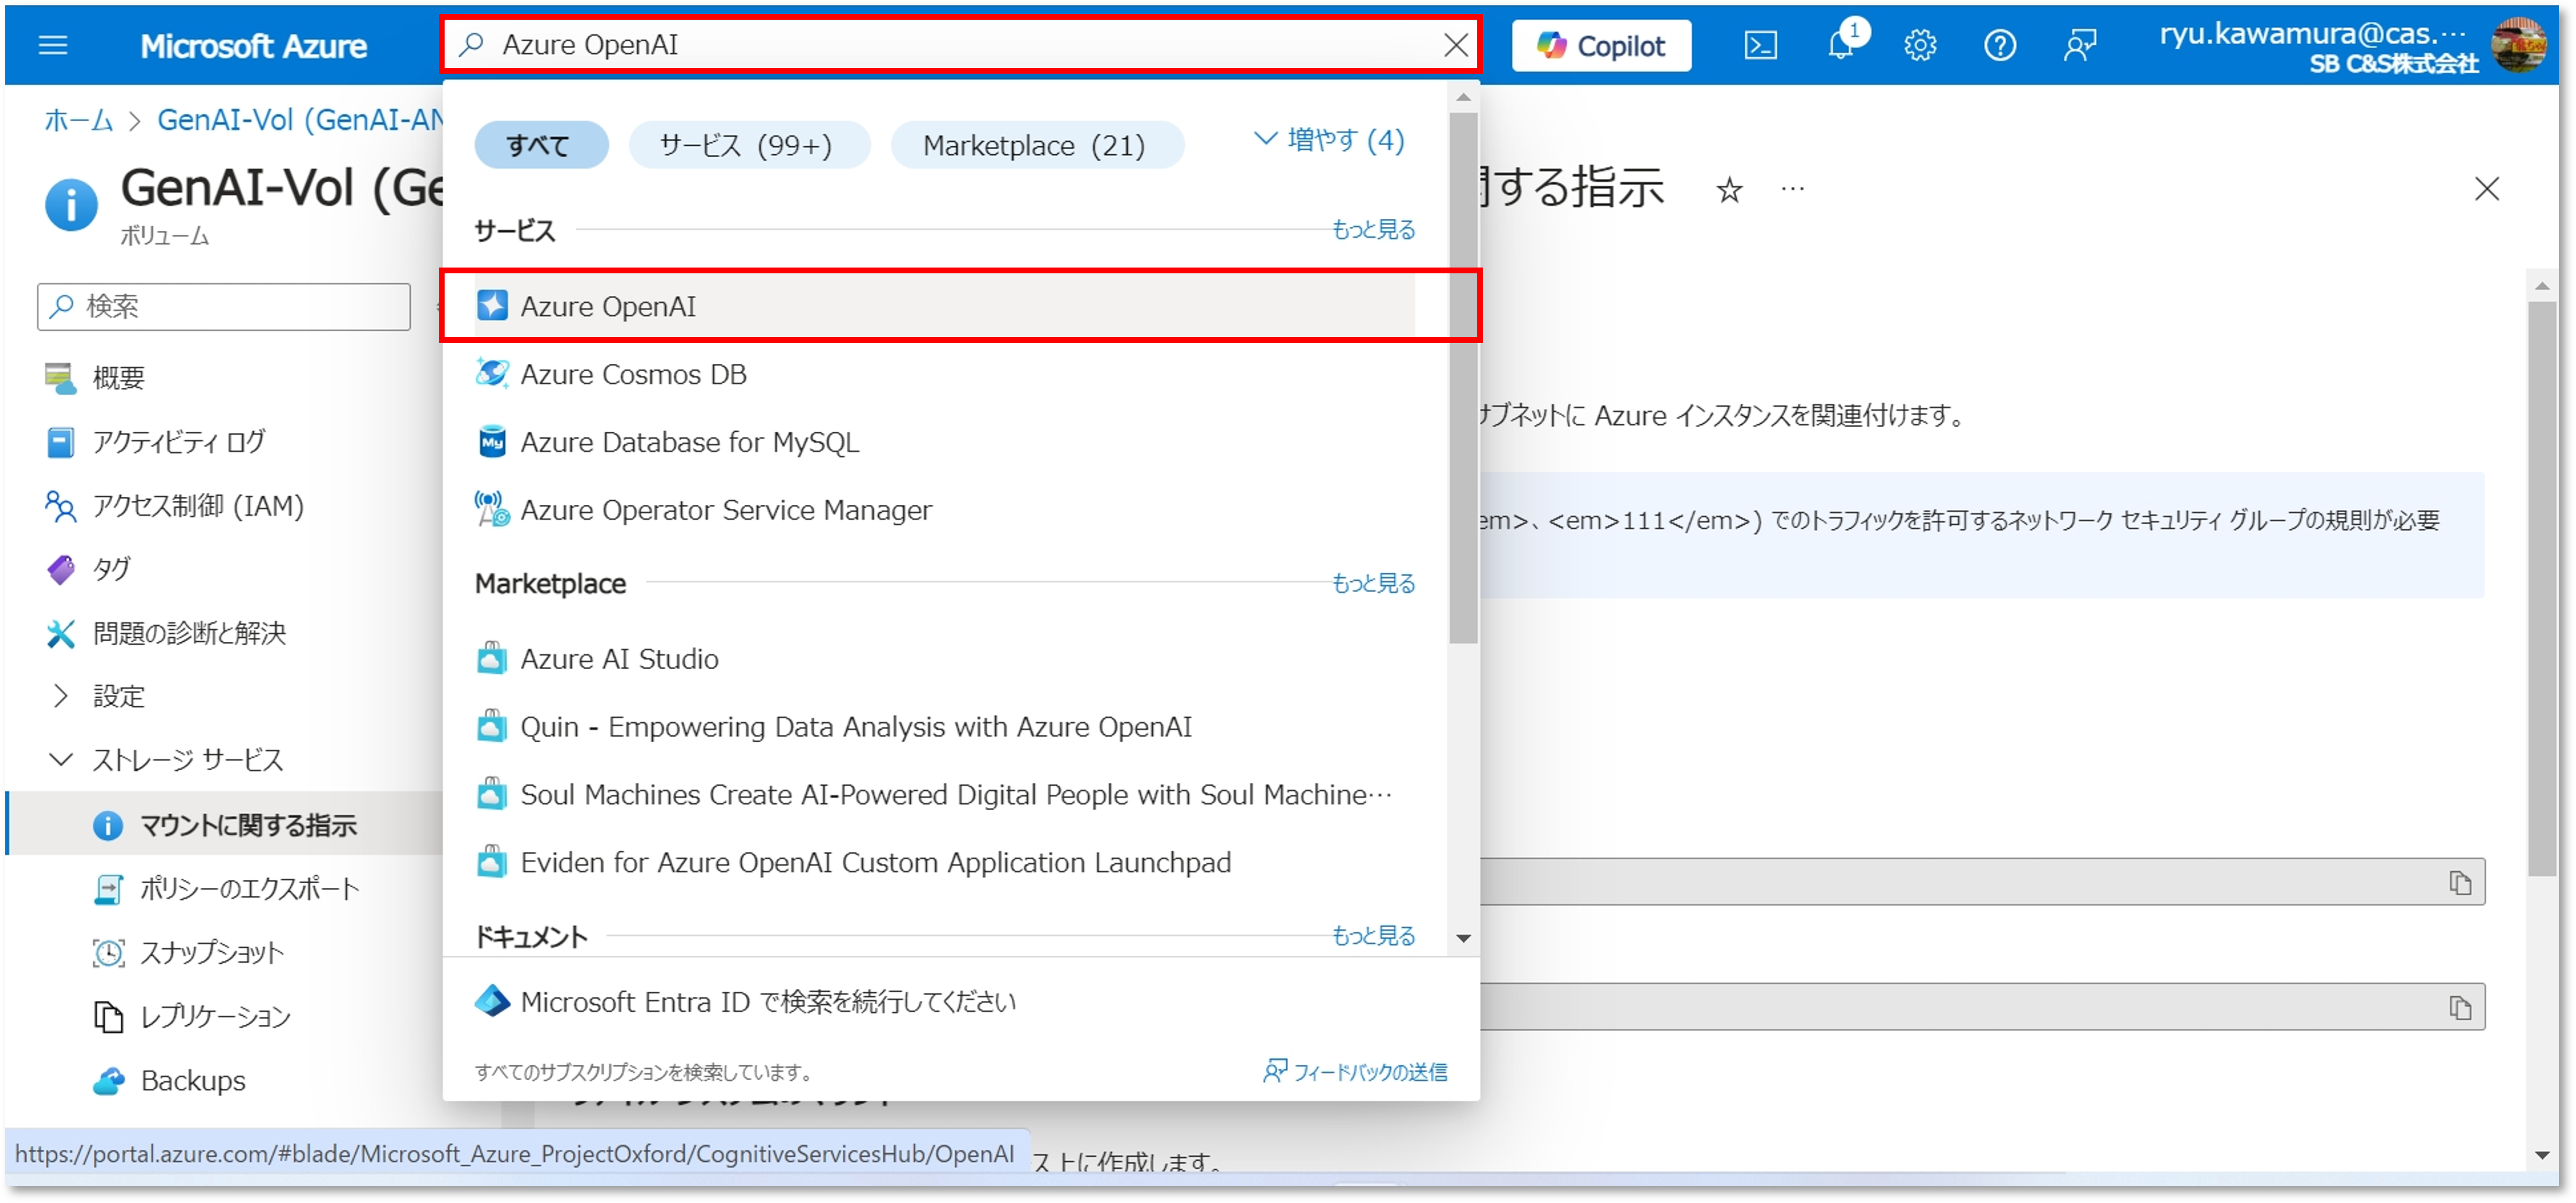Open the Azure Cosmos DB result
This screenshot has height=1203, width=2576.
tap(944, 374)
